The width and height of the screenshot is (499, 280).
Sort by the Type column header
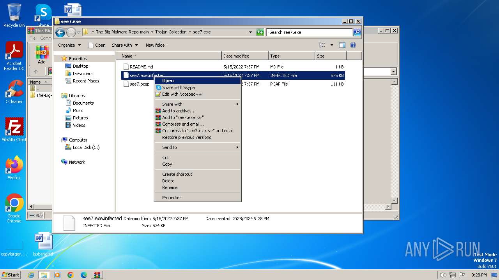(x=292, y=56)
